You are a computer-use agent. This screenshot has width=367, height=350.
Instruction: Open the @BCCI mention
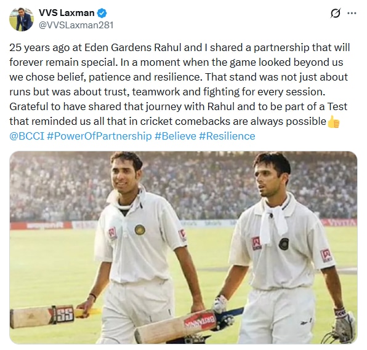pyautogui.click(x=26, y=136)
